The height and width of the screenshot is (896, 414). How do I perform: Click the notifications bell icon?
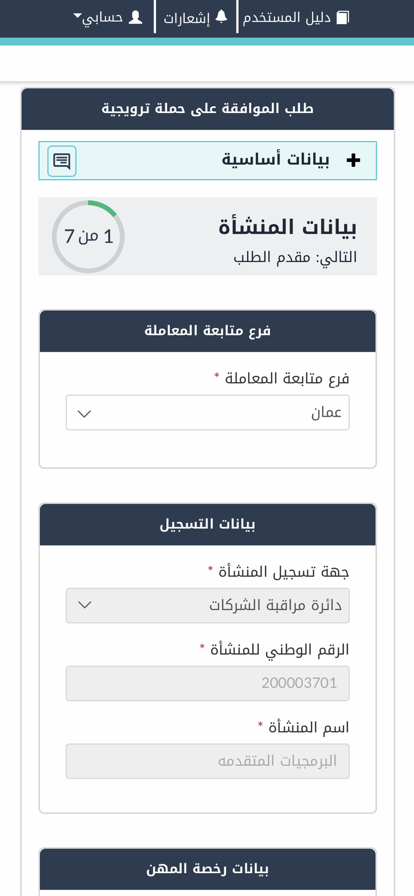tap(221, 17)
